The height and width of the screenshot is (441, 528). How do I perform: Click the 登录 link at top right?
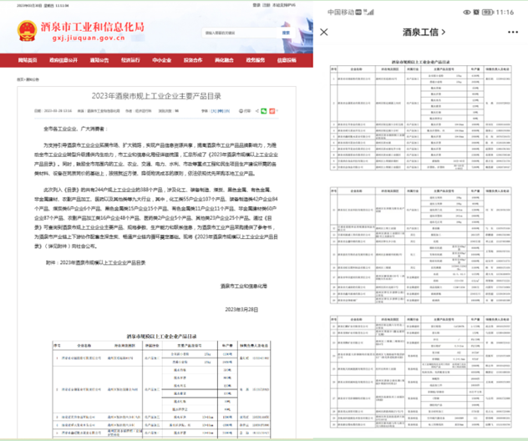(256, 5)
